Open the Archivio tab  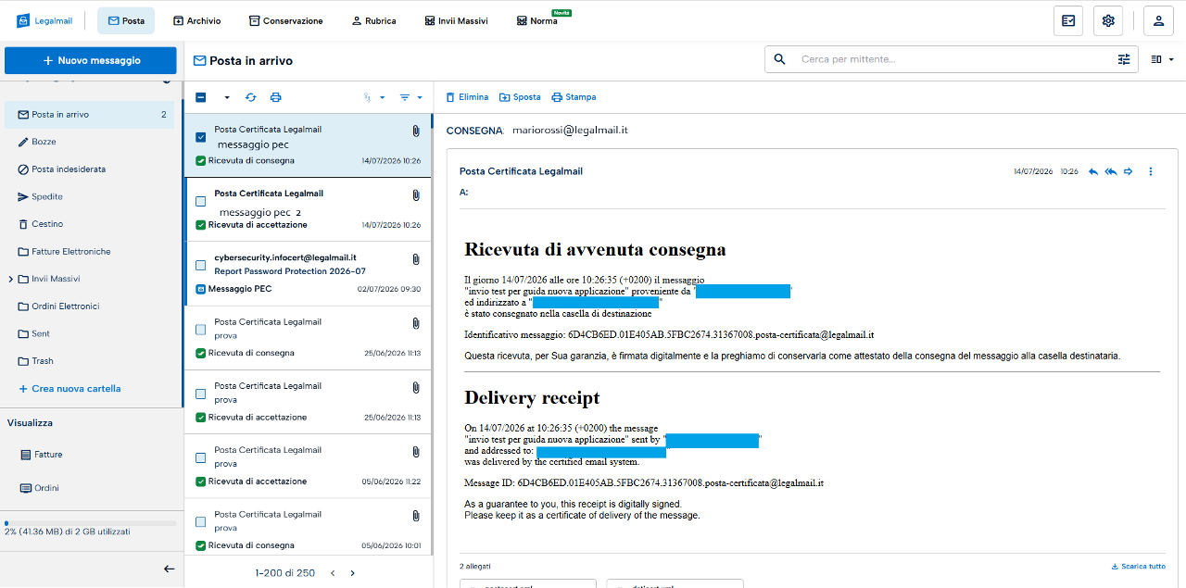tap(196, 20)
